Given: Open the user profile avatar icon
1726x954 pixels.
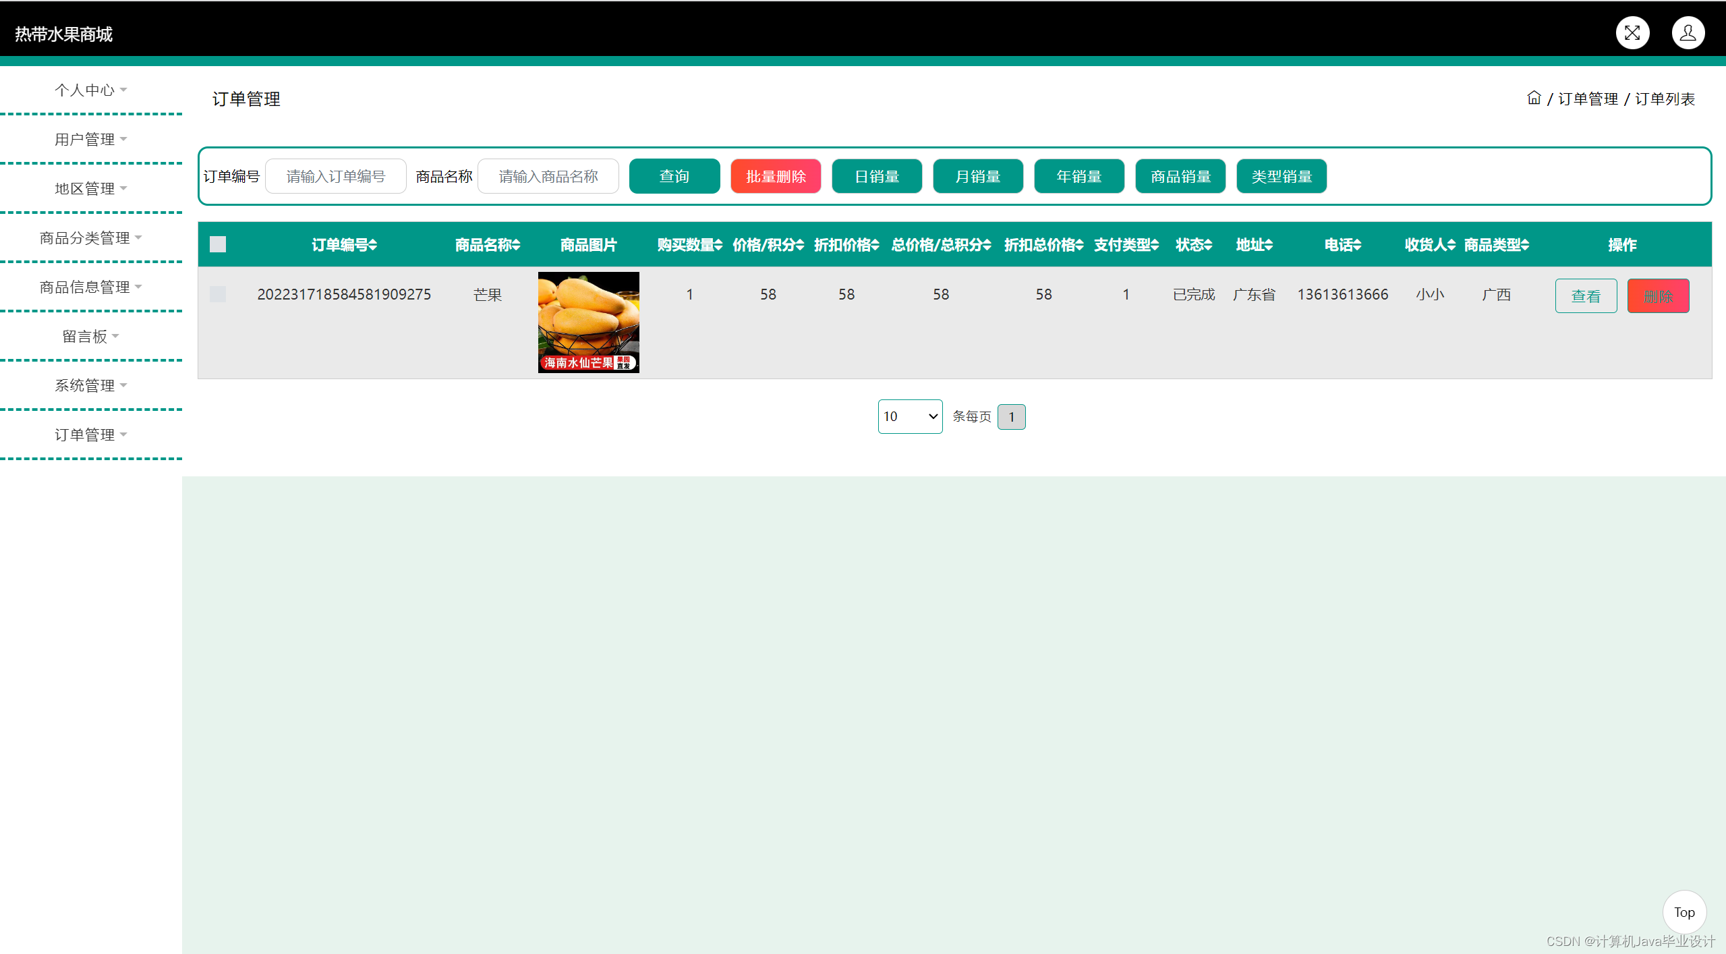Looking at the screenshot, I should (1688, 33).
